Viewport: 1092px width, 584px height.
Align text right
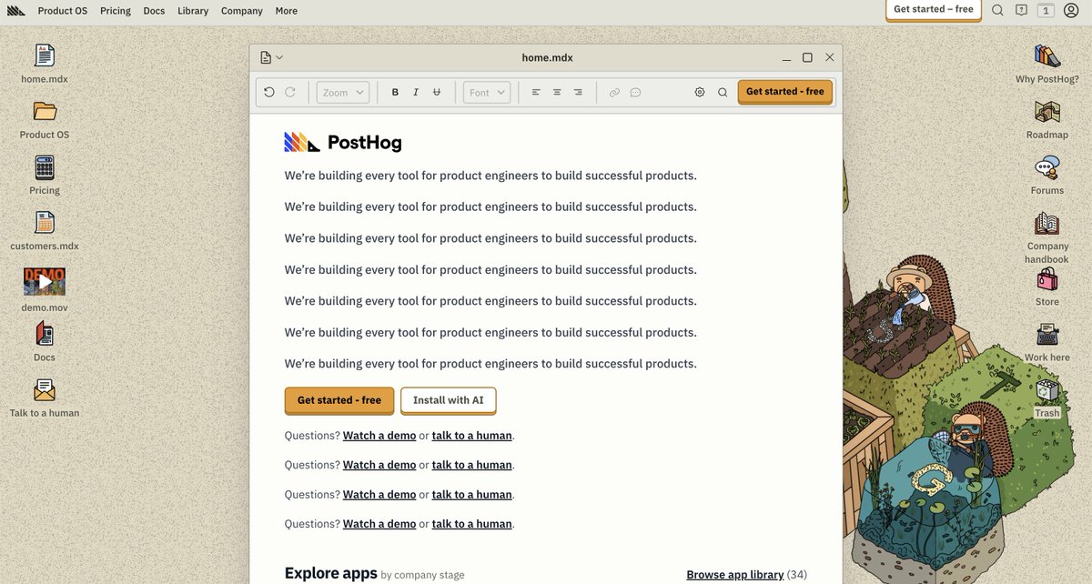point(578,92)
